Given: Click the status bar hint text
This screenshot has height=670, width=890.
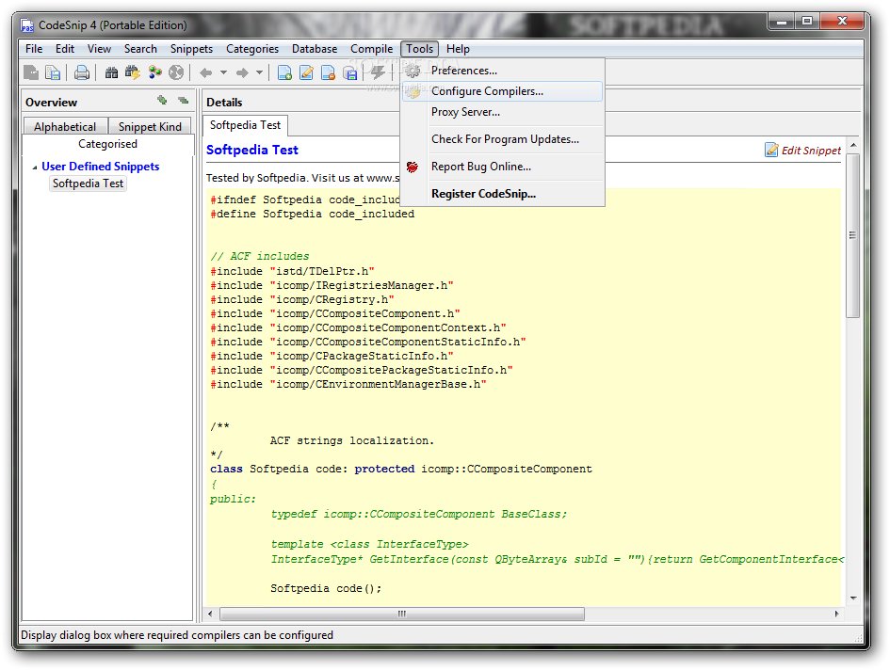Looking at the screenshot, I should pos(177,635).
